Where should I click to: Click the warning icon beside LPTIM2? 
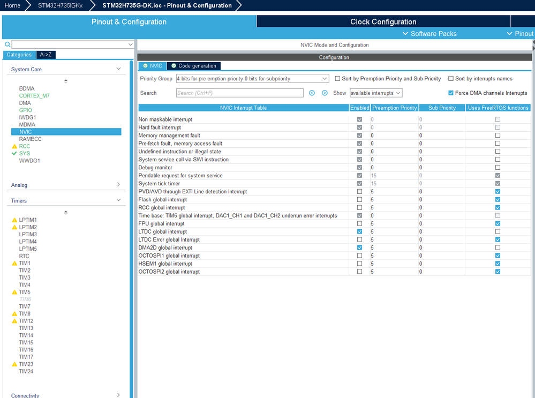click(x=14, y=227)
